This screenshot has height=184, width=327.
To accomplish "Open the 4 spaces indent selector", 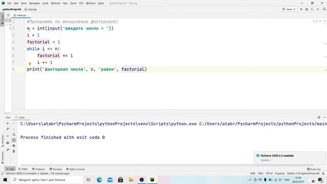I will point(279,173).
